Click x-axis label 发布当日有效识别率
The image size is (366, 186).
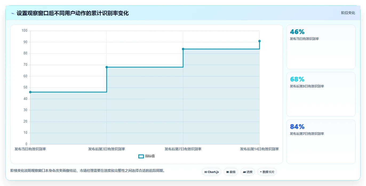(x=30, y=149)
